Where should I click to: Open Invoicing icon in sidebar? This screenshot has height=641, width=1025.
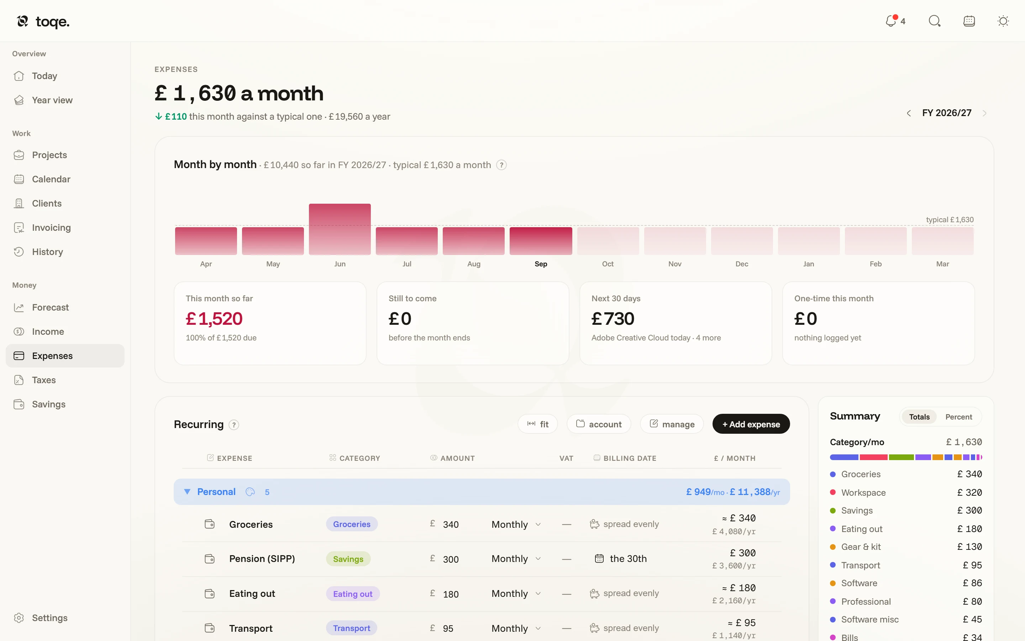[x=19, y=228]
